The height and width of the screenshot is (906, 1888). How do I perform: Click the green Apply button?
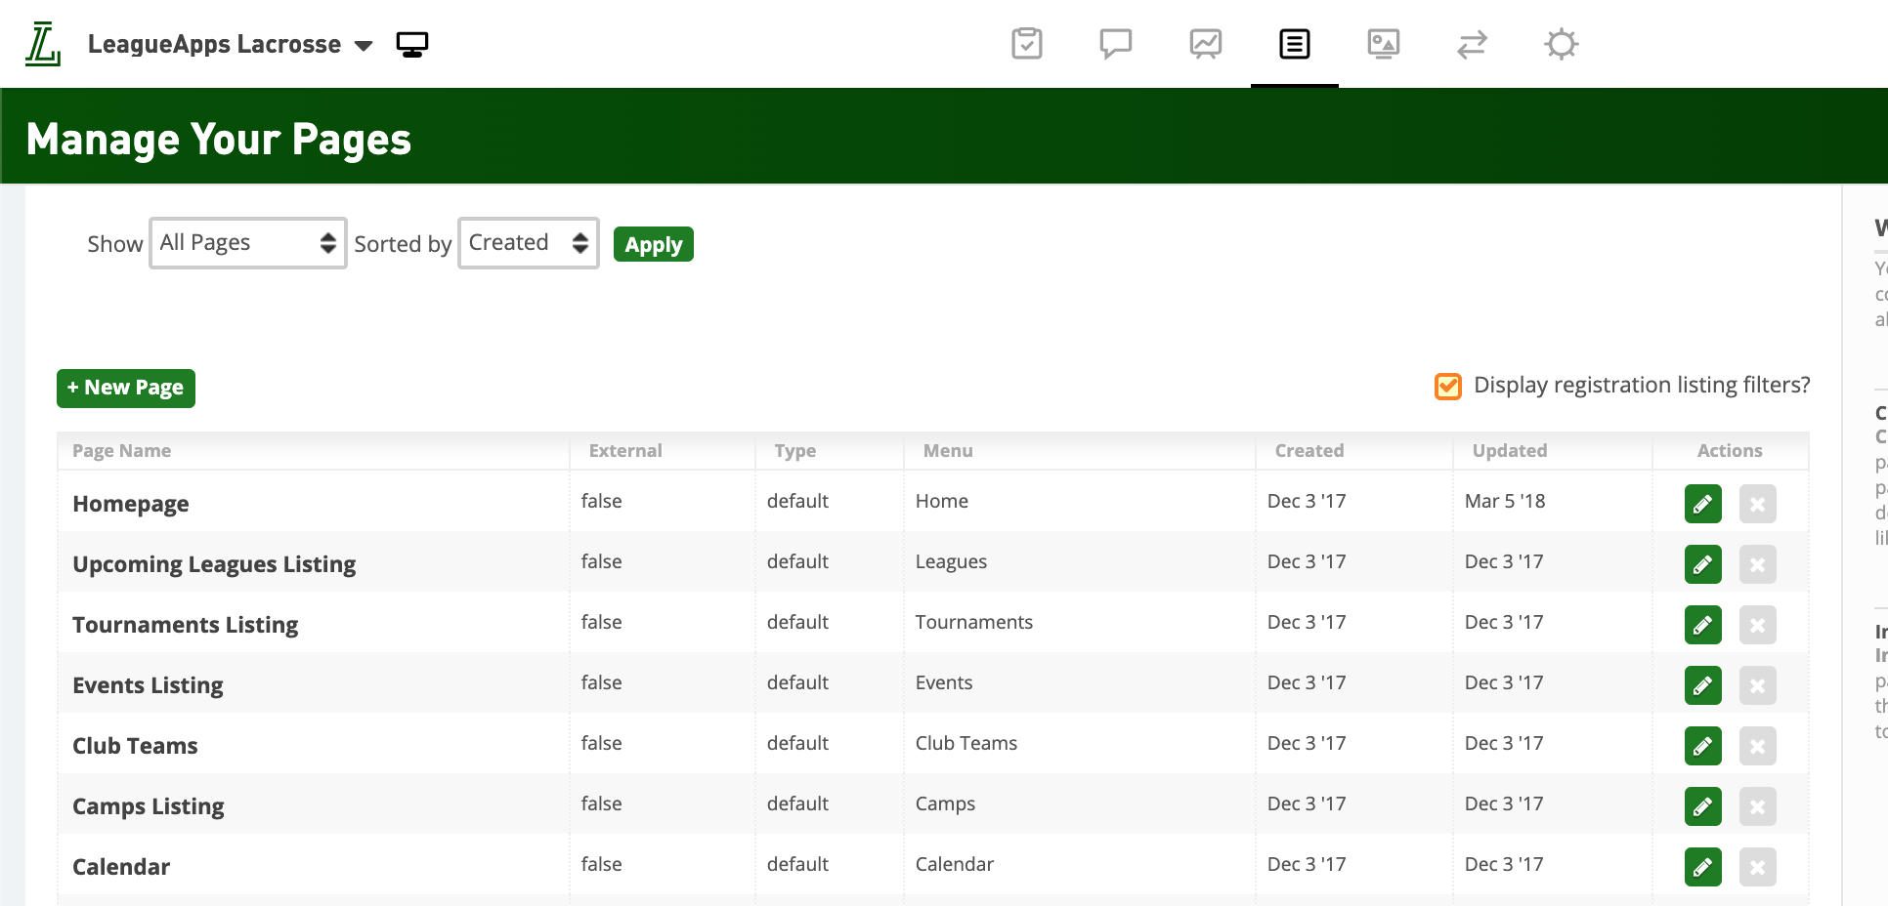click(654, 244)
